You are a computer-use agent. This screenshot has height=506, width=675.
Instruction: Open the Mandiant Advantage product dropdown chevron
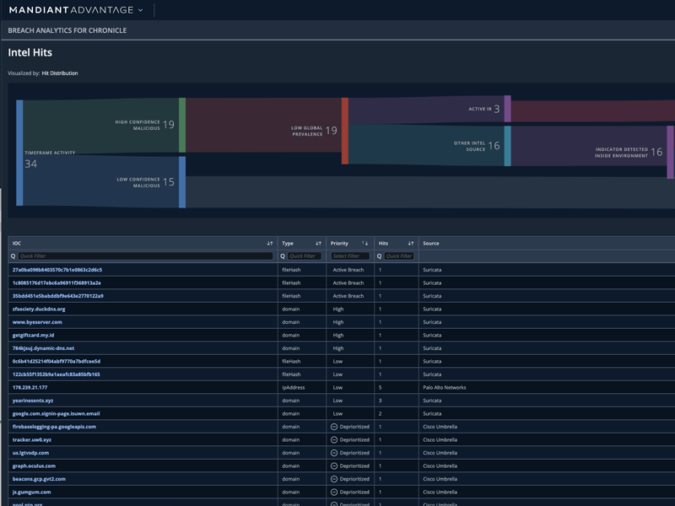pos(140,10)
